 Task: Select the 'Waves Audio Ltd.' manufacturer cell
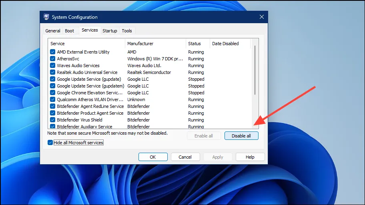coord(144,66)
